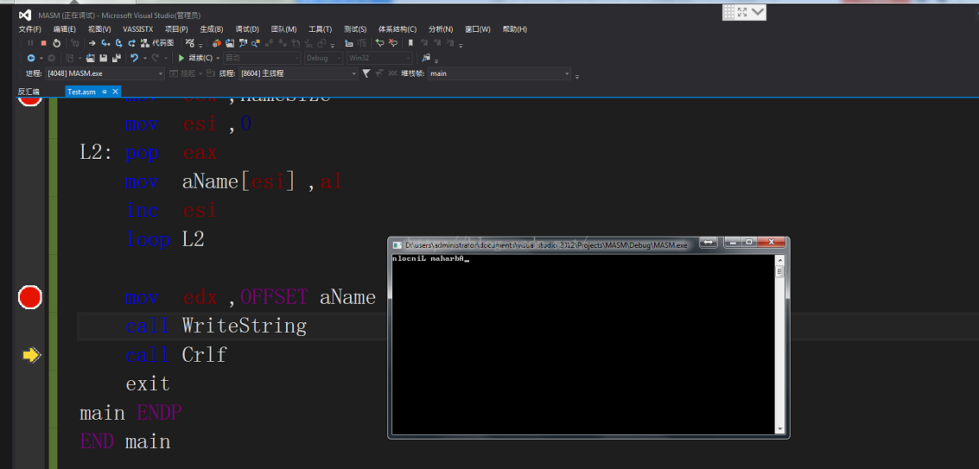Open the 堆栈帧 main dropdown
Screen dimensions: 979x469
pos(499,73)
